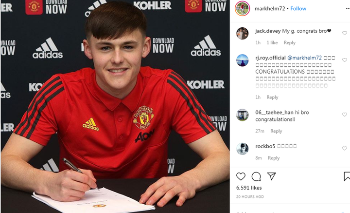Reply to jack.devey's comment
The image size is (350, 213).
click(290, 42)
